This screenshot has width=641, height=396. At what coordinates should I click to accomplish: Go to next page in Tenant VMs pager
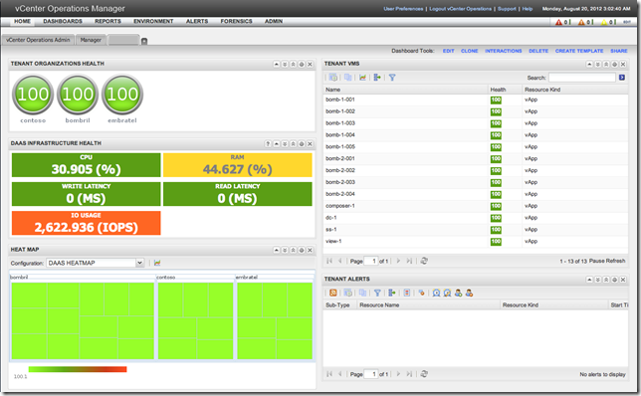[x=398, y=261]
